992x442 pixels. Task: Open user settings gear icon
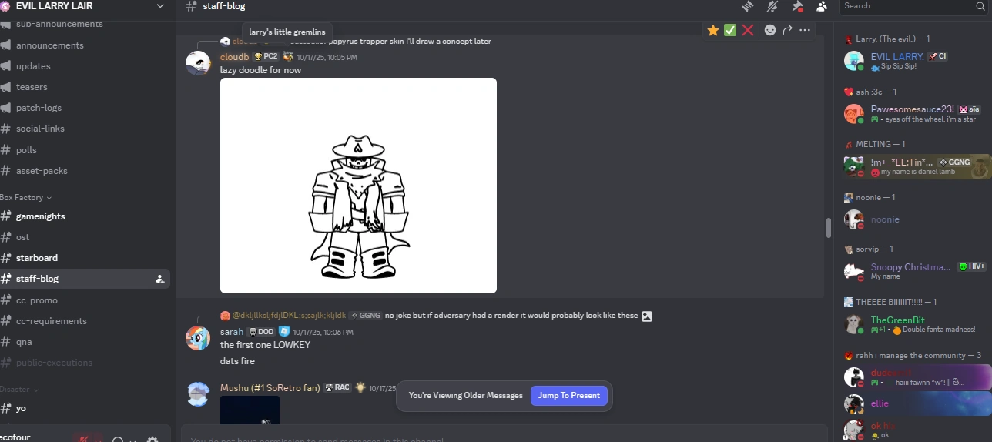tap(152, 440)
